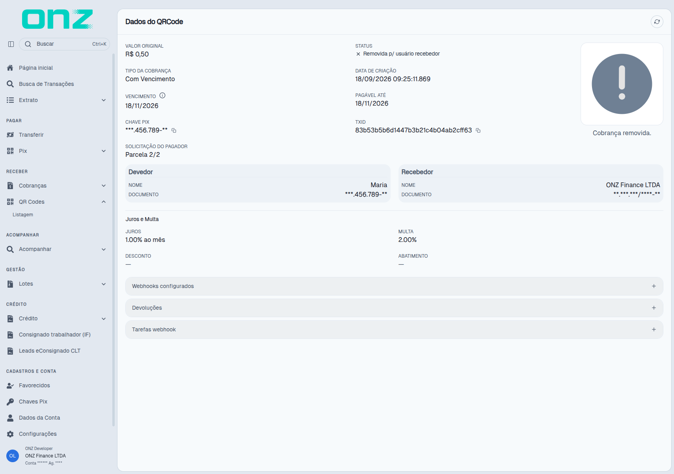Click the Dados da Conta user icon
Viewport: 674px width, 474px height.
[10, 418]
